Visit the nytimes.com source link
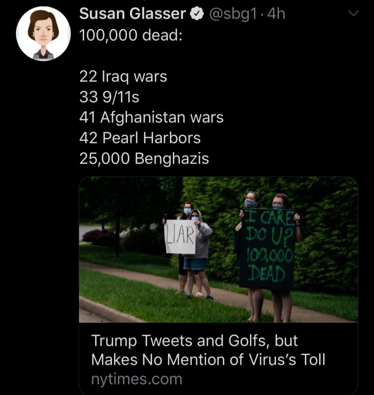Viewport: 374px width, 395px height. coord(136,379)
